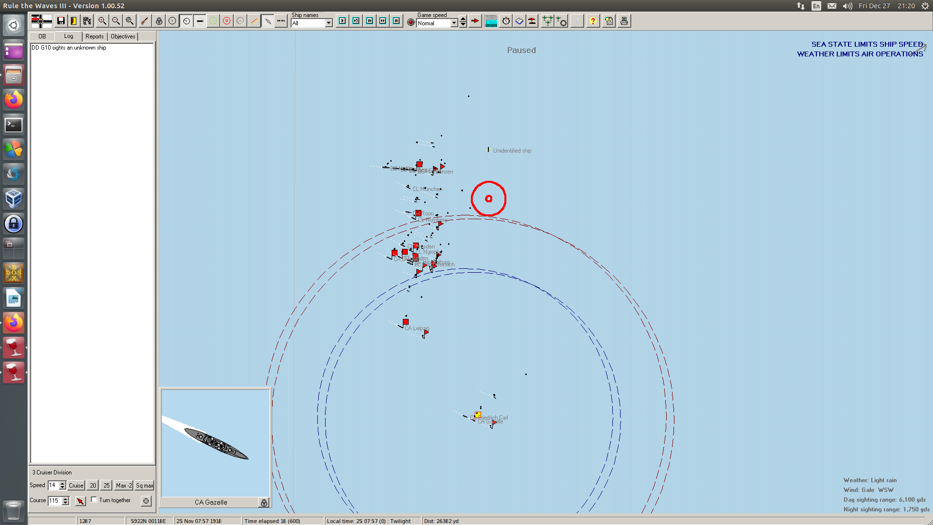Click the play turn button in toolbar
933x525 pixels.
(x=343, y=21)
